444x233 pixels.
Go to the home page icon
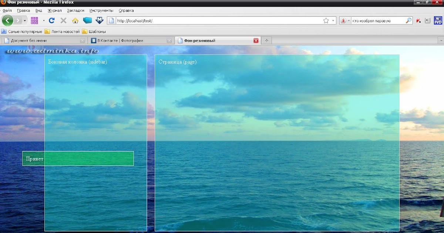tap(75, 20)
